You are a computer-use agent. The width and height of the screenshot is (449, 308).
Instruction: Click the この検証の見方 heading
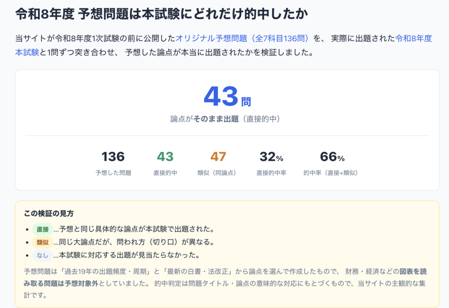tap(49, 214)
